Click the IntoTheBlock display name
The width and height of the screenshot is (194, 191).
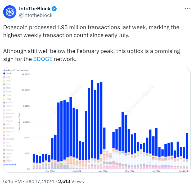[x=35, y=9]
